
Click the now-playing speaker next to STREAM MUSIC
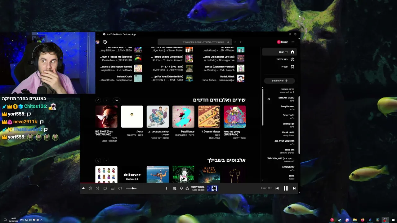click(x=269, y=99)
